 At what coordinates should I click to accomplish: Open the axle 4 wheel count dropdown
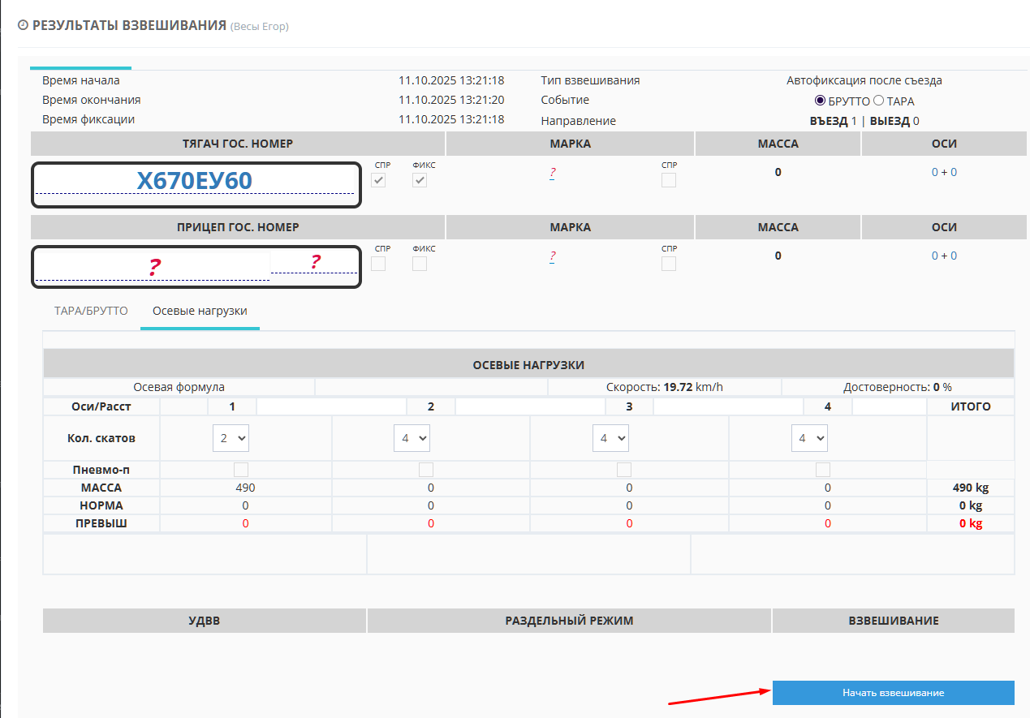tap(809, 438)
